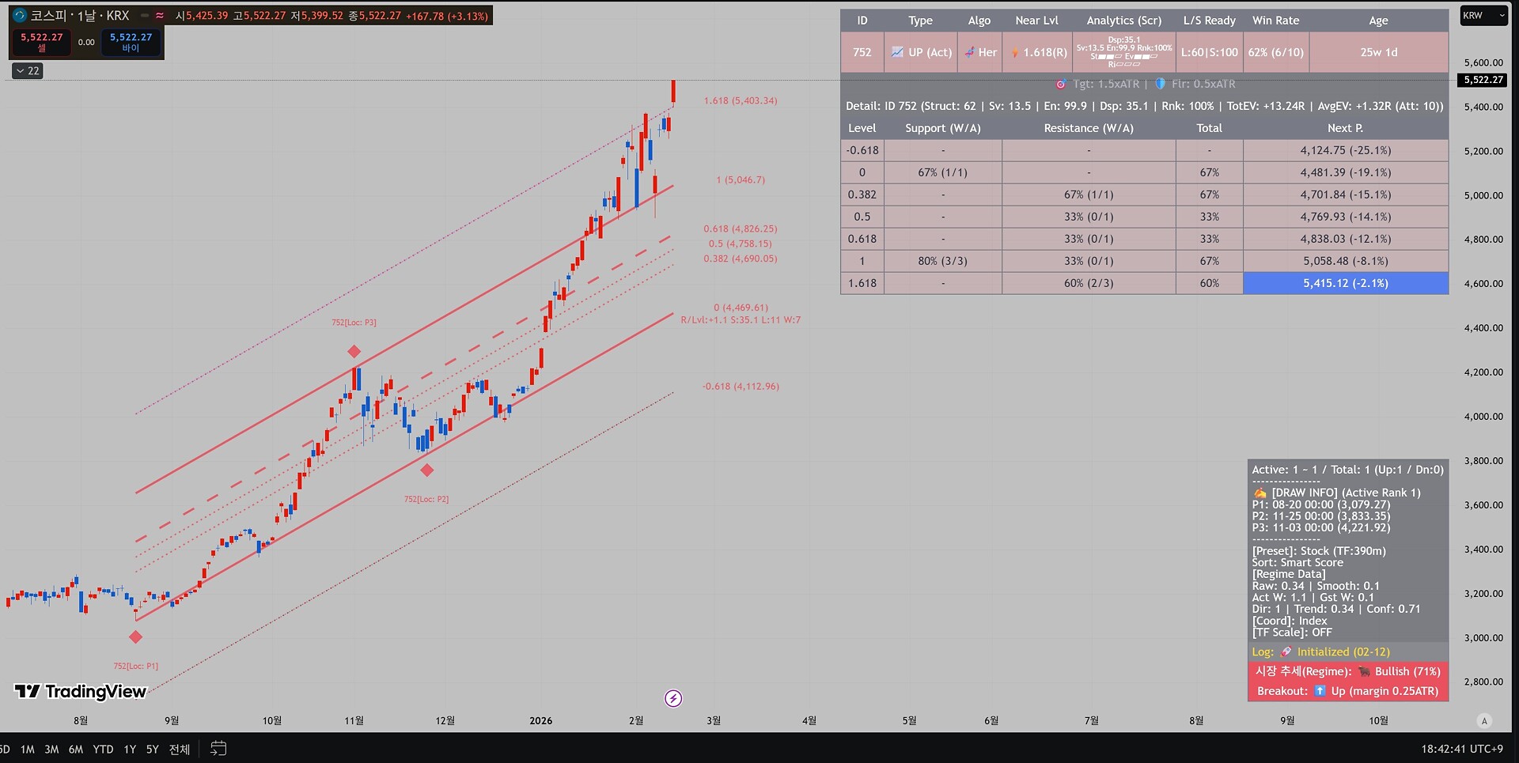
Task: Click the ID 752 cell in table
Action: point(862,52)
